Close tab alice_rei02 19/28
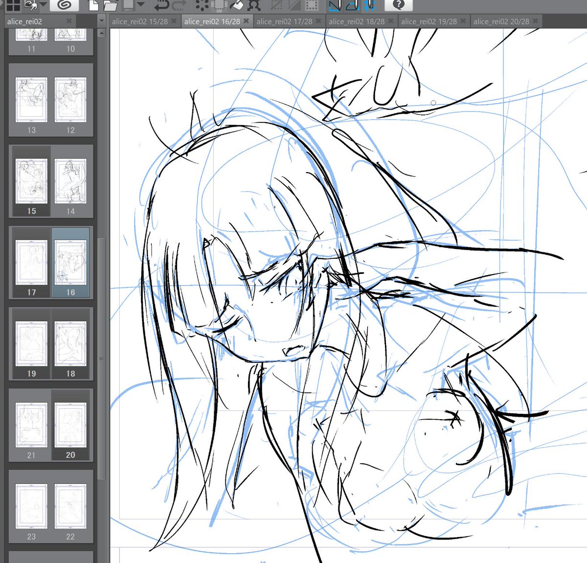The width and height of the screenshot is (587, 563). (x=463, y=21)
